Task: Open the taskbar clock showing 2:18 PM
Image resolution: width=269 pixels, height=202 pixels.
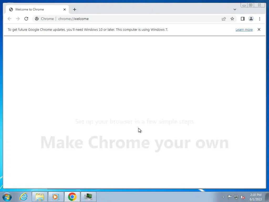Action: click(x=256, y=197)
